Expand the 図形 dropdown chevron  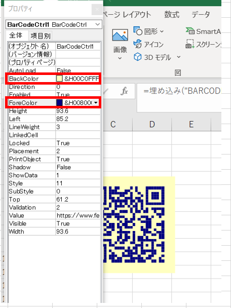coord(162,31)
